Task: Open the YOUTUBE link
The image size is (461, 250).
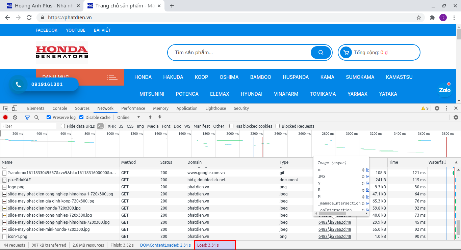Action: coord(76,30)
